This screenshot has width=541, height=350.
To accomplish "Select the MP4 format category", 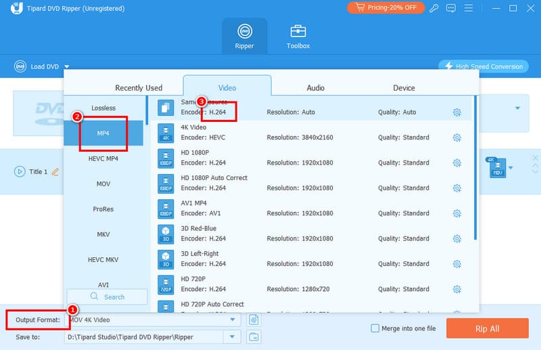I will [x=103, y=133].
